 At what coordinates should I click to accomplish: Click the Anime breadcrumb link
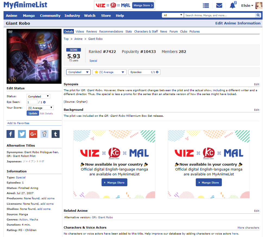coord(78,39)
